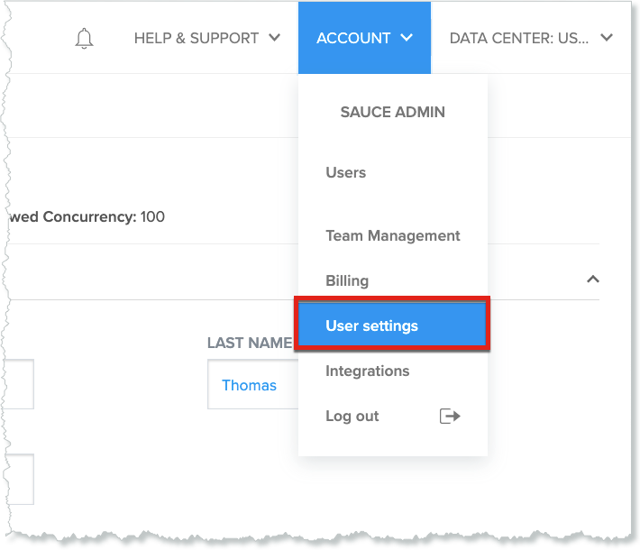This screenshot has height=550, width=640.
Task: Select Users from the Account menu
Action: [345, 172]
